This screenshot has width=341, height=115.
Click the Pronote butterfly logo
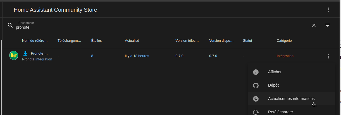[x=14, y=56]
